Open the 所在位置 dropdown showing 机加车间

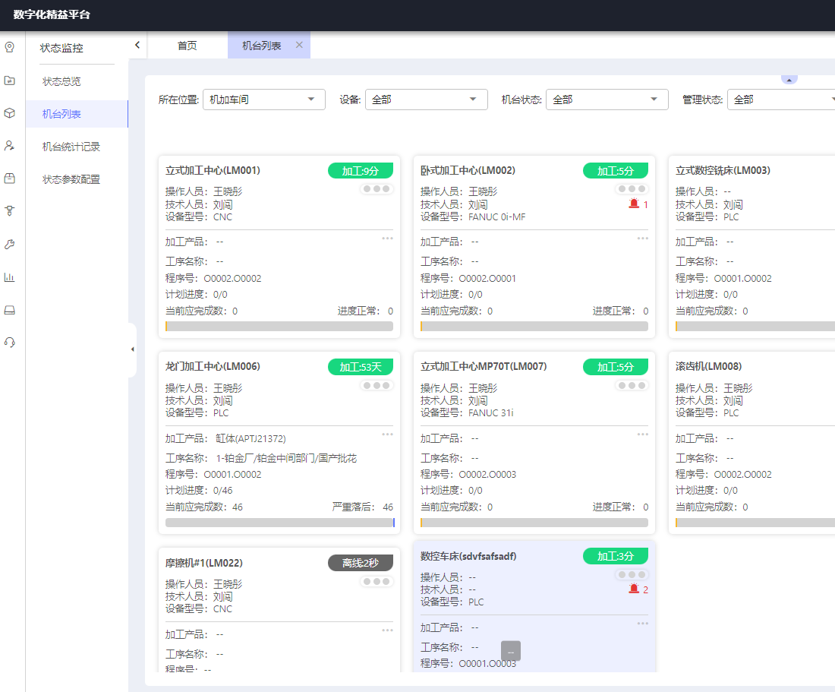pyautogui.click(x=263, y=100)
